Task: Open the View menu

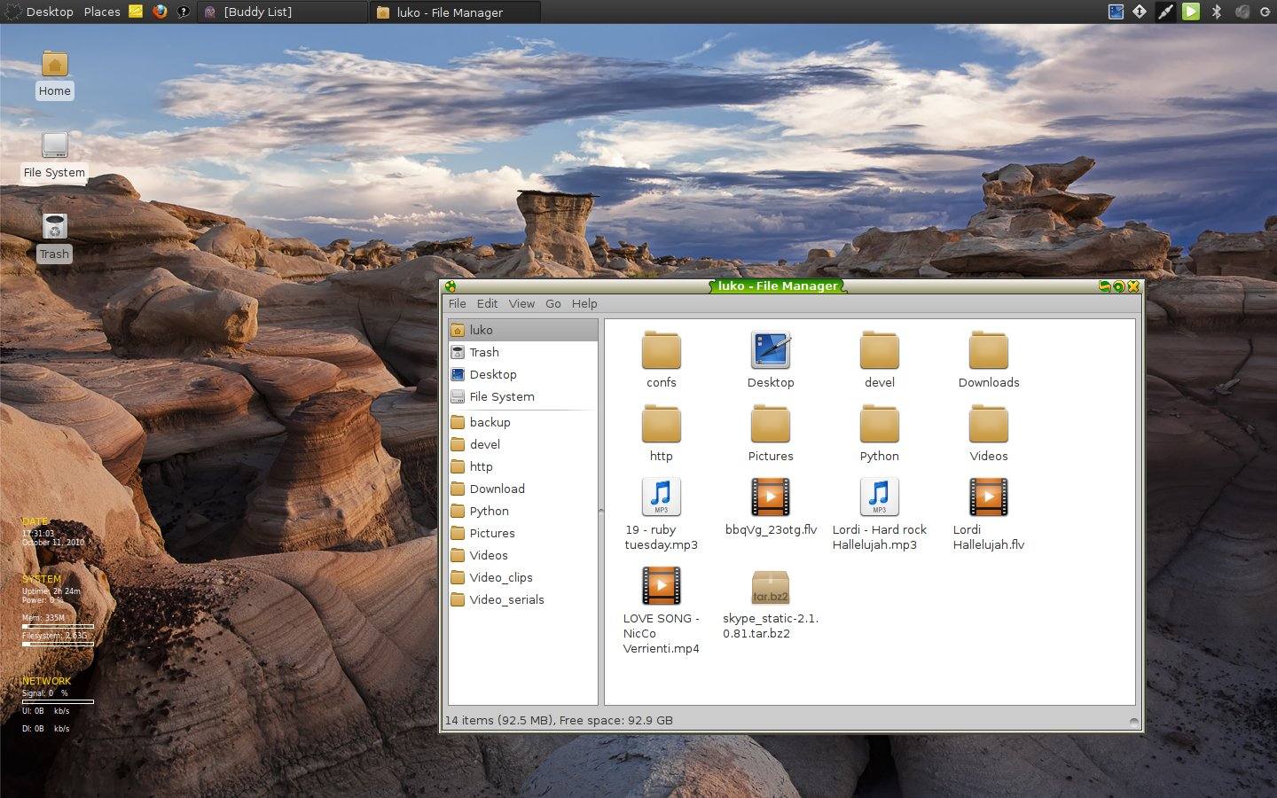Action: [521, 303]
